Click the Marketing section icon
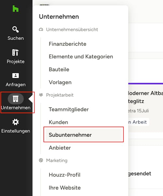 tap(41, 160)
